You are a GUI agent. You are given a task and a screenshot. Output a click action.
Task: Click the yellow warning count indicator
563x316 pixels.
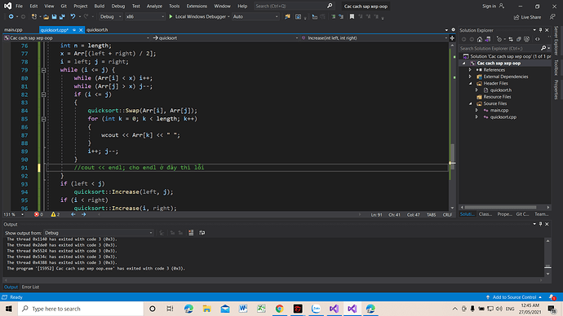pyautogui.click(x=55, y=215)
